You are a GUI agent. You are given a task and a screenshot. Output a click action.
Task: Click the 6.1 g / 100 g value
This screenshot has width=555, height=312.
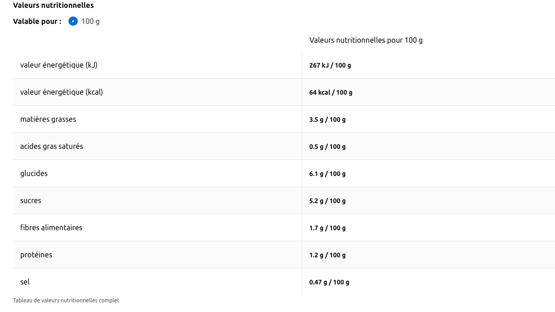click(x=327, y=174)
